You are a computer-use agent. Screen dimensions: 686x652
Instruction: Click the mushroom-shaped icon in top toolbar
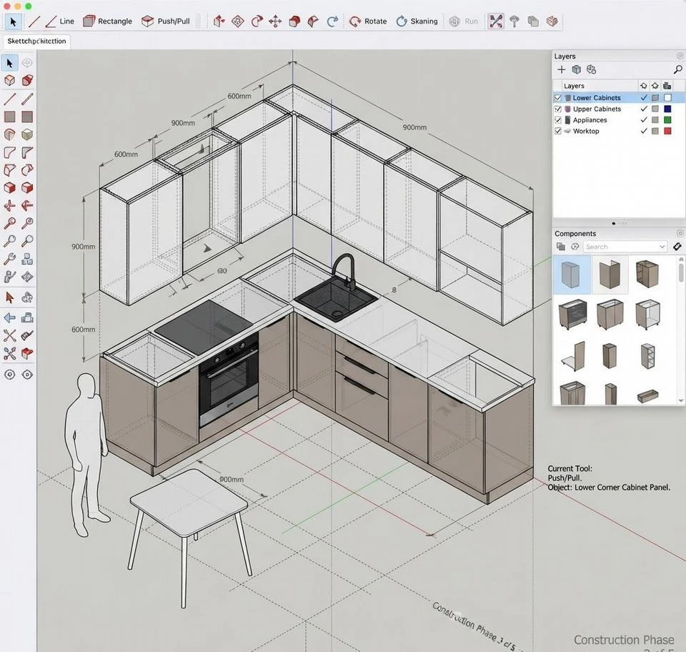(514, 21)
